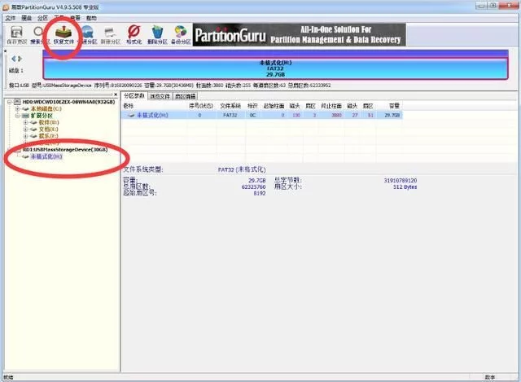Click the Start Cylinder (起始柱面) column header
This screenshot has width=521, height=382.
click(274, 106)
